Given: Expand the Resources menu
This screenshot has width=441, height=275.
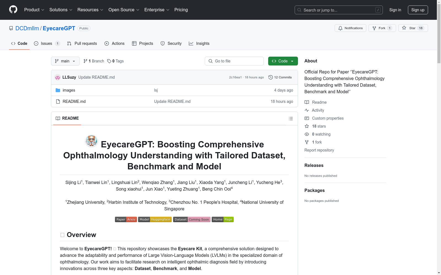Looking at the screenshot, I should (x=90, y=10).
